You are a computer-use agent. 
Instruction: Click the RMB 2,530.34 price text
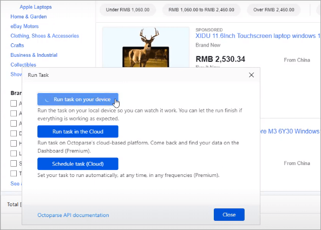click(220, 59)
